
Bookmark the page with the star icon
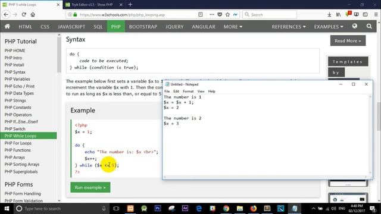[227, 14]
